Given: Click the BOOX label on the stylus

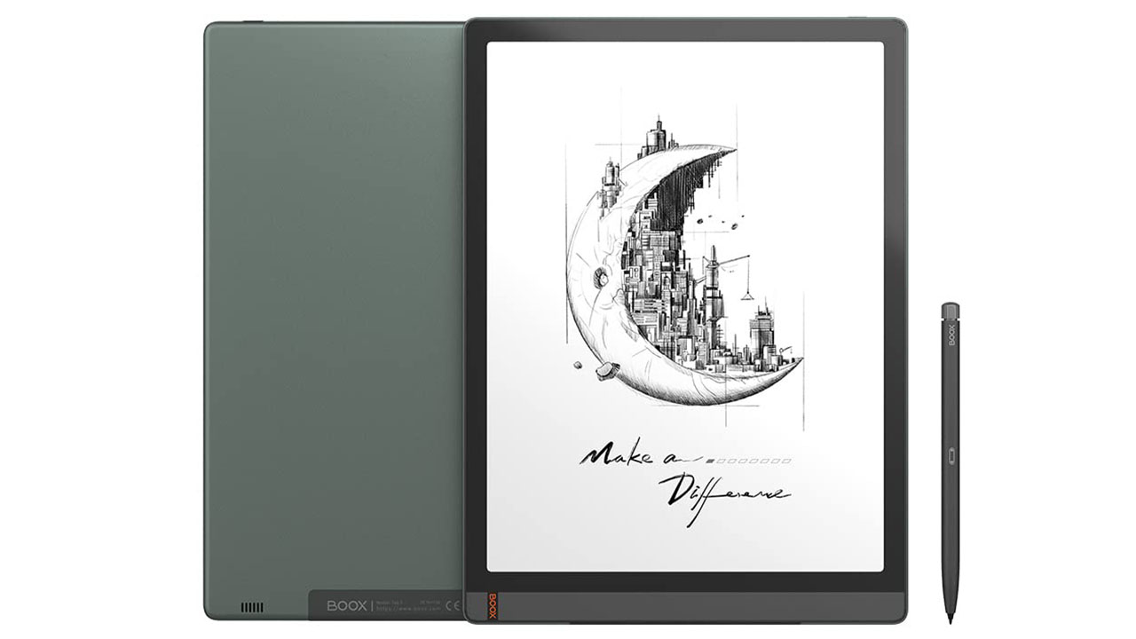Looking at the screenshot, I should 951,335.
